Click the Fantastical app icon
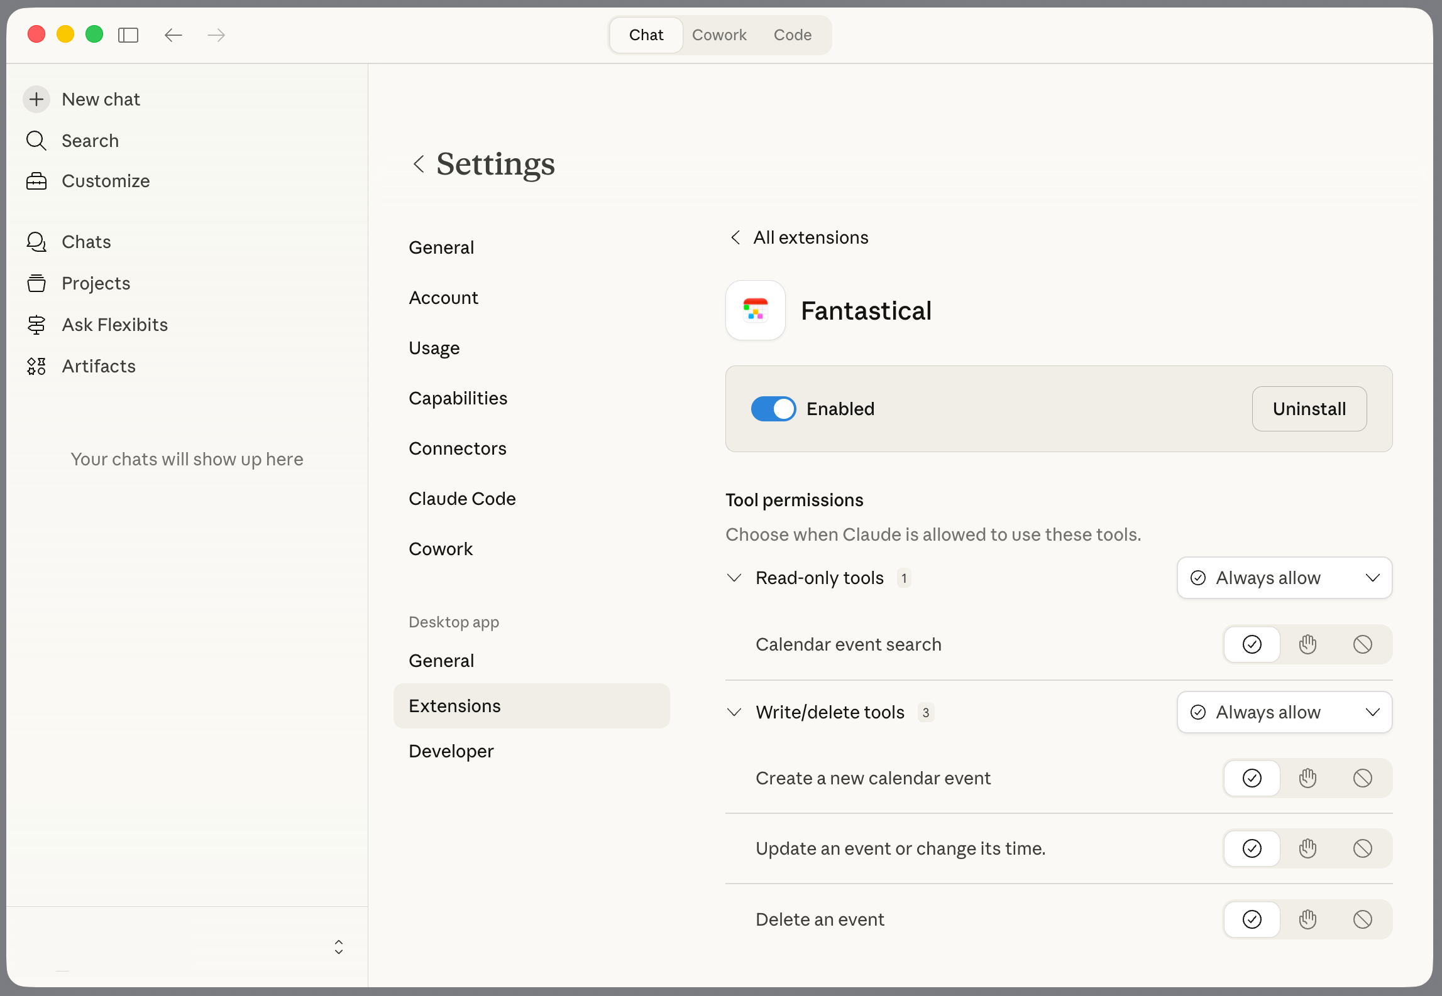 pyautogui.click(x=755, y=310)
